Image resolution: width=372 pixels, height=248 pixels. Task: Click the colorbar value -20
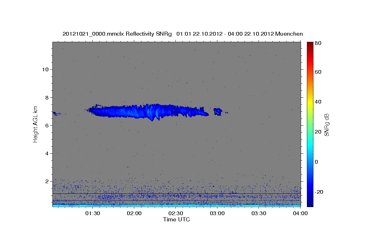point(319,192)
